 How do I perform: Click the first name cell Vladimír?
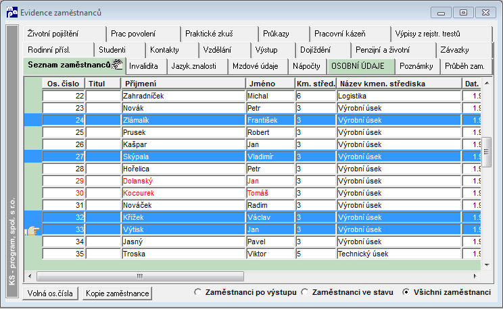pyautogui.click(x=270, y=157)
